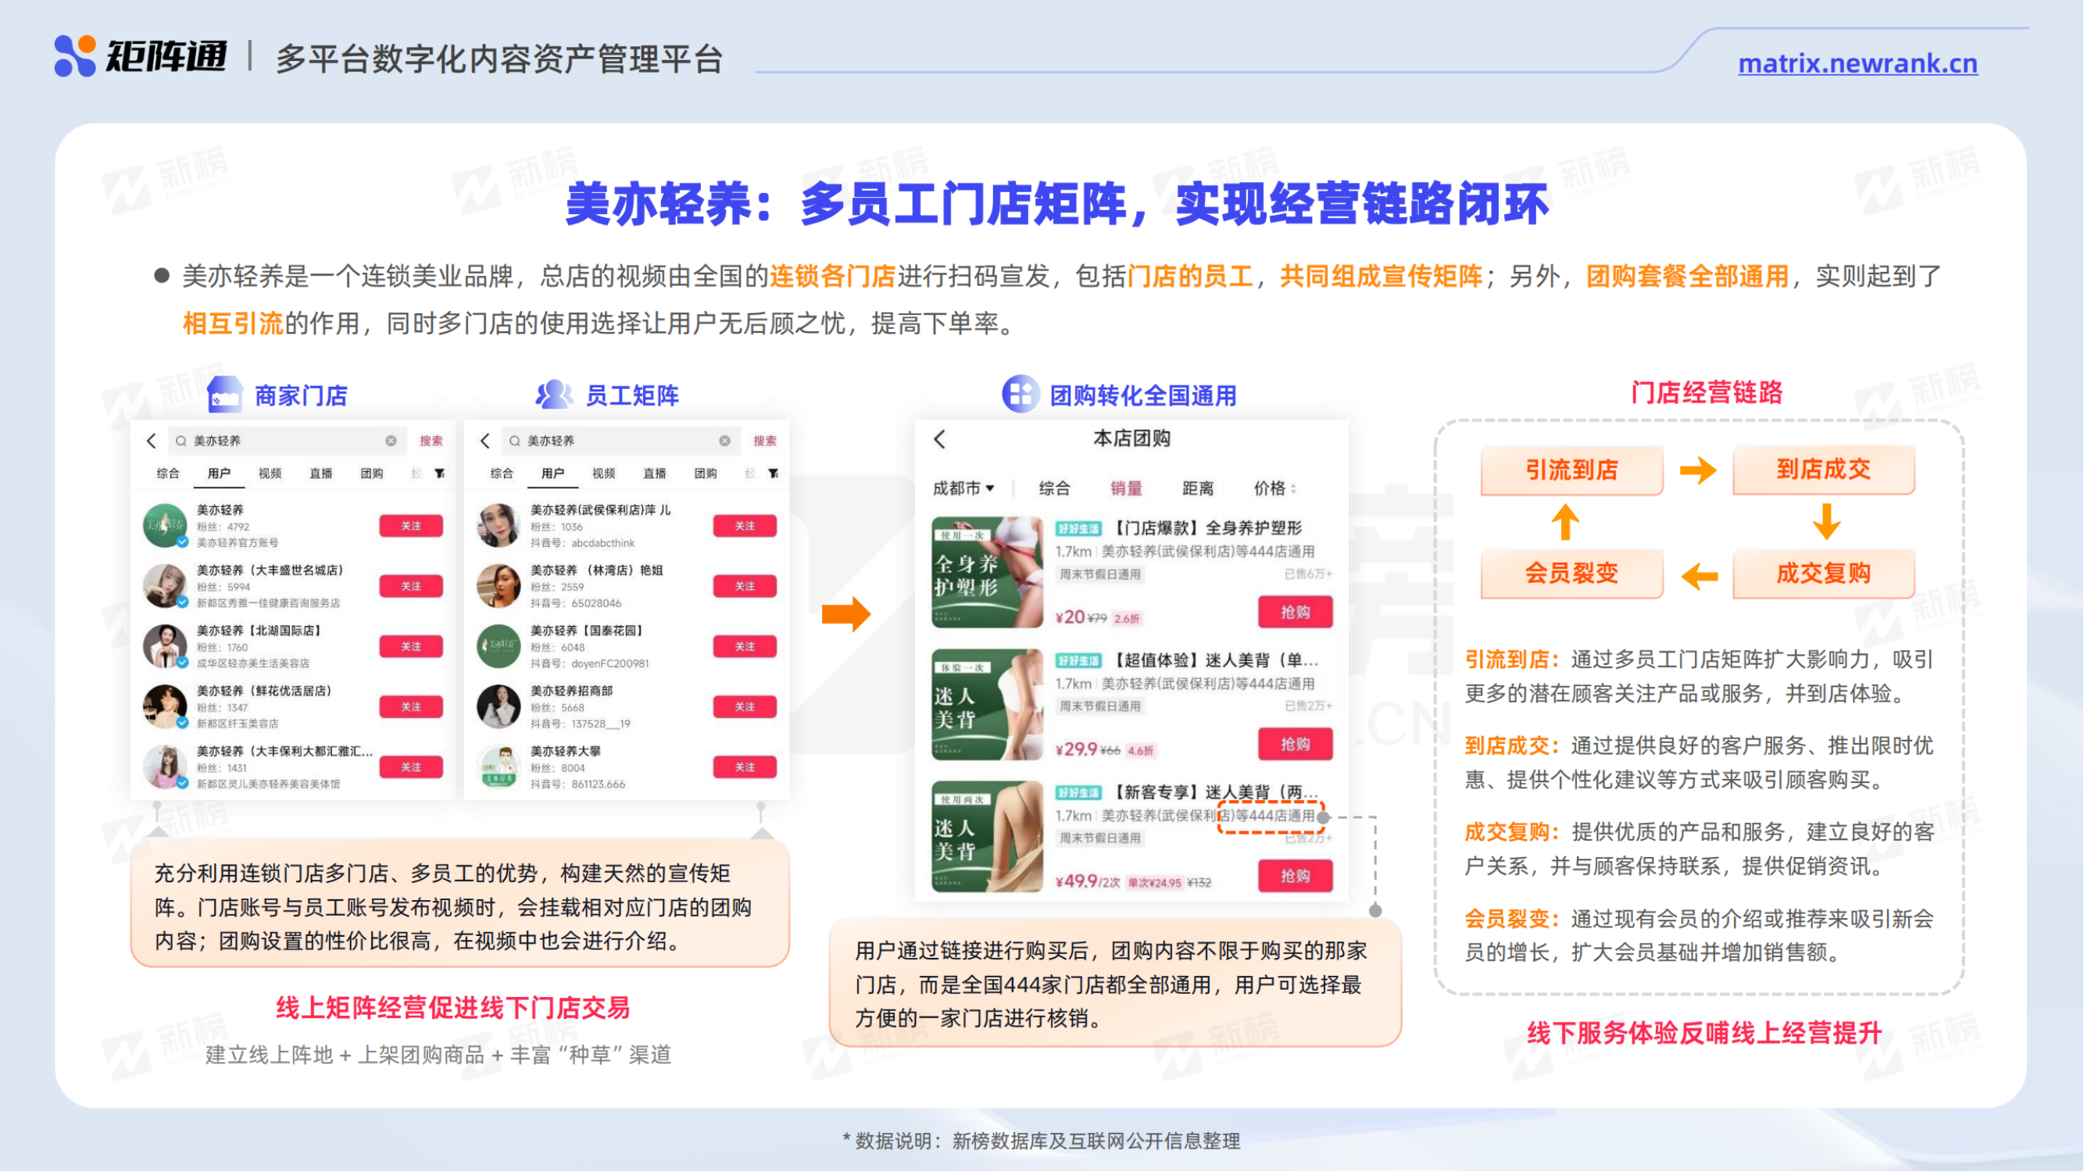Screen dimensions: 2084x1172
Task: Follow 美亦轻养（大丰盛世名城店）
Action: point(411,587)
